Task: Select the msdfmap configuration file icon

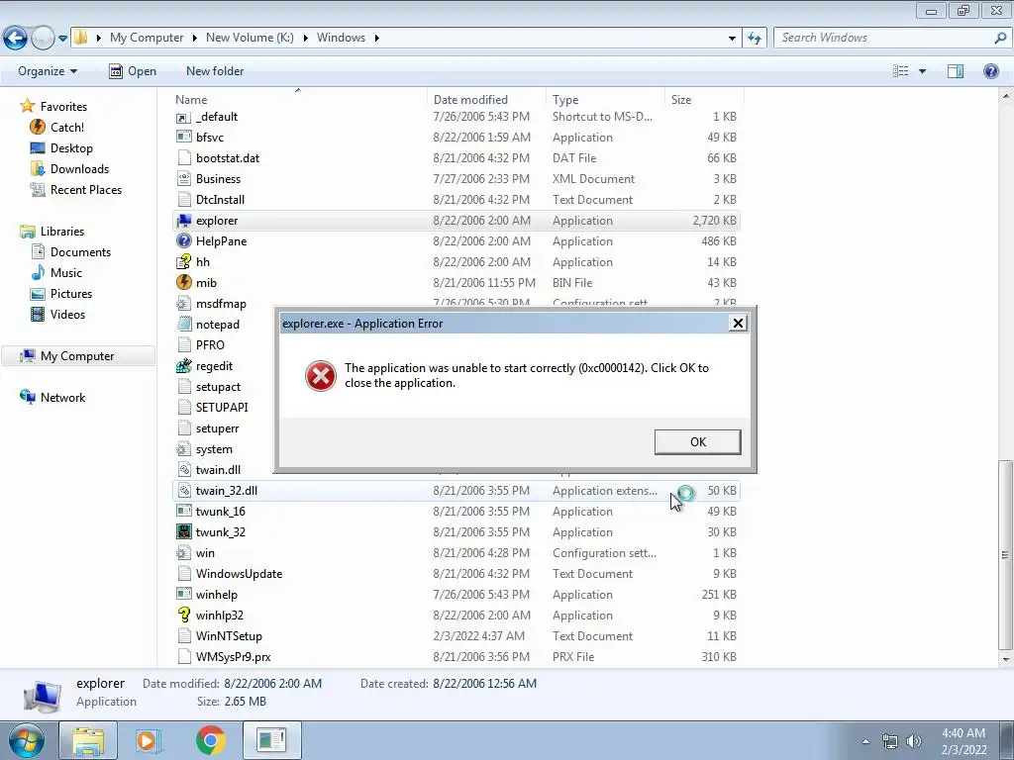Action: pos(184,303)
